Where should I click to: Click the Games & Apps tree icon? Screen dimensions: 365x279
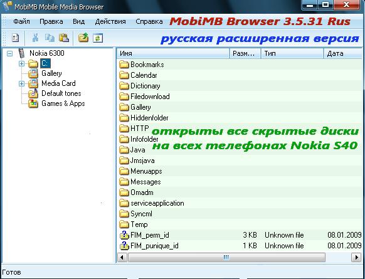click(x=33, y=103)
